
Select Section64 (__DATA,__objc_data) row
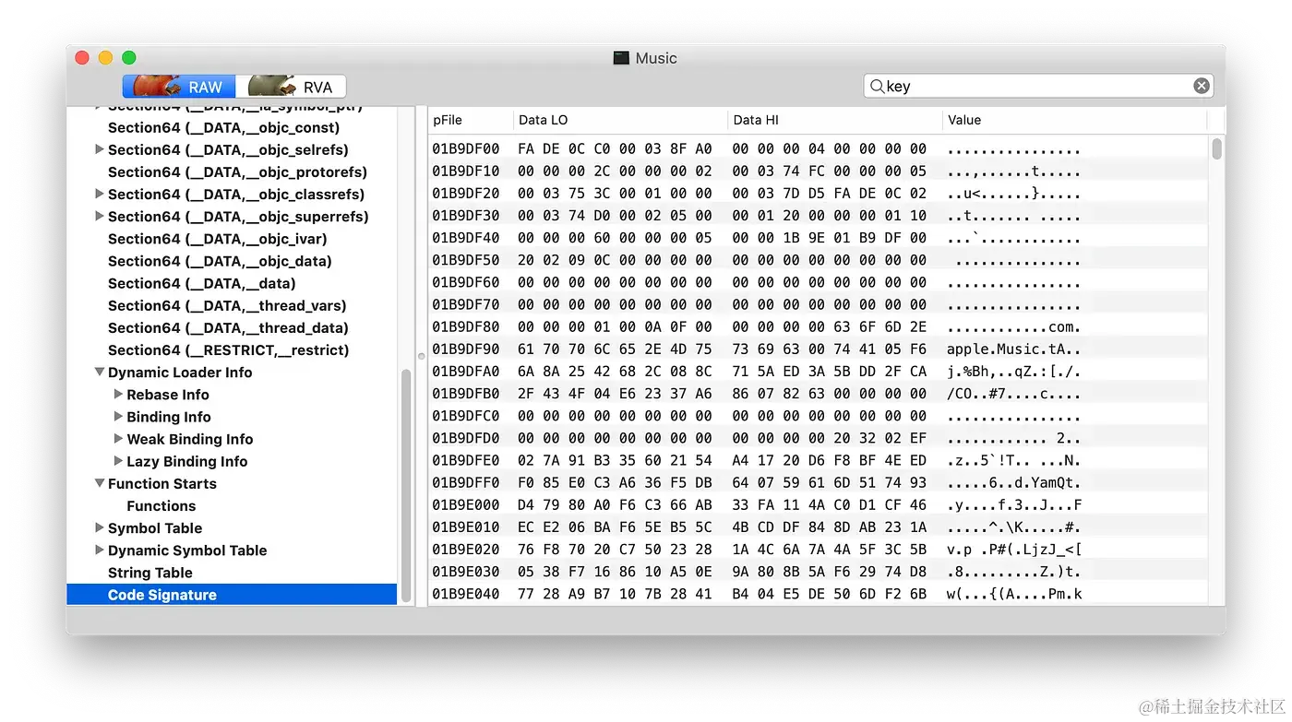click(232, 261)
